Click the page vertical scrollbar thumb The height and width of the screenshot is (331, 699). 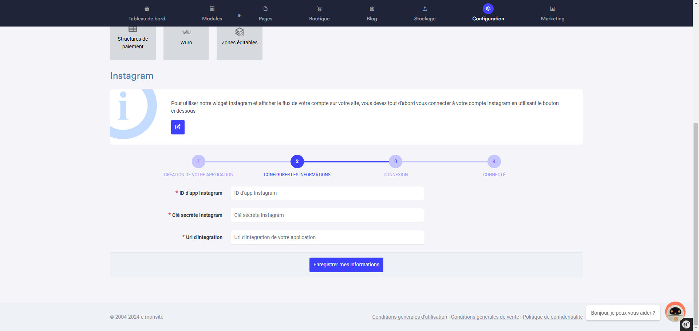coord(696,225)
